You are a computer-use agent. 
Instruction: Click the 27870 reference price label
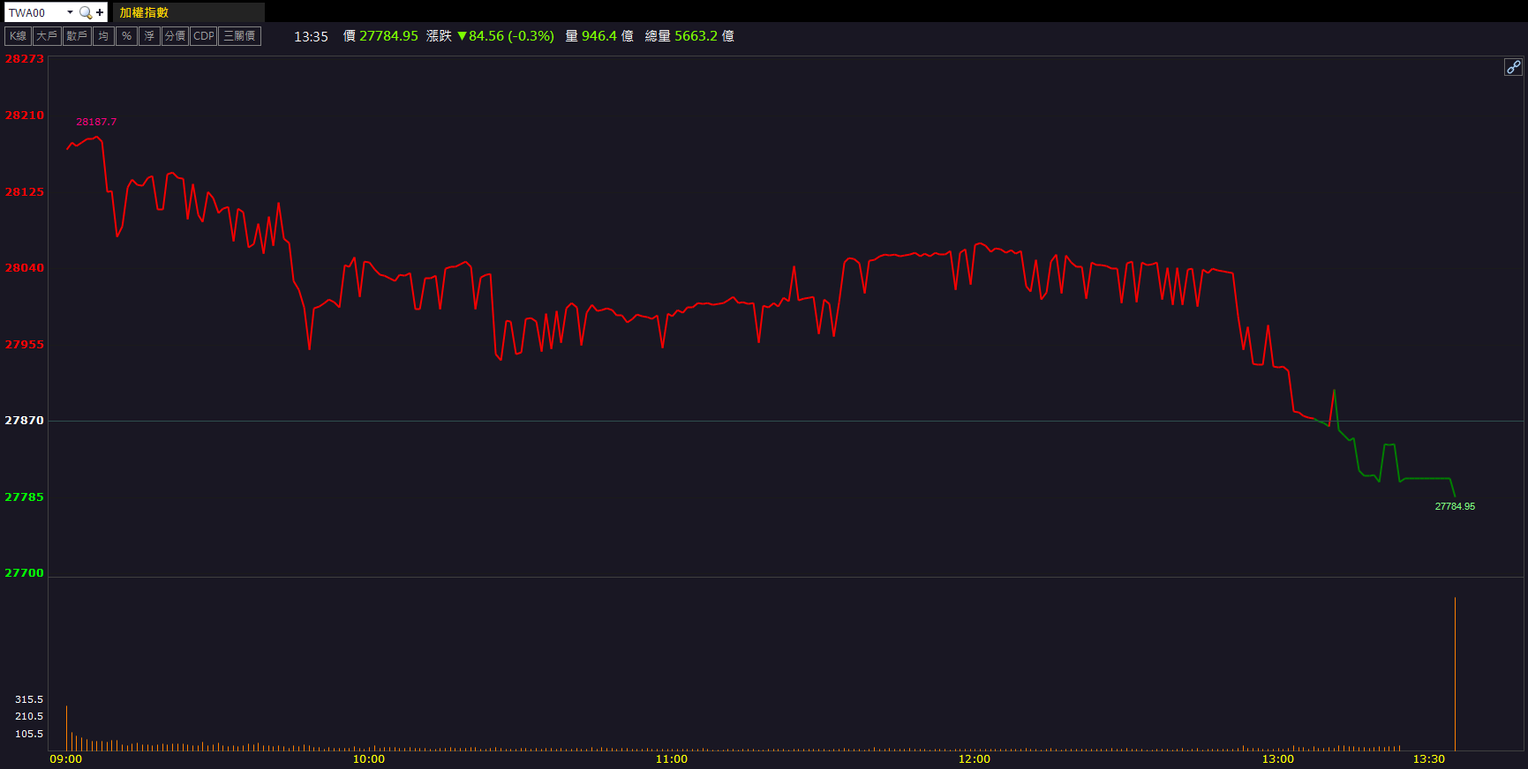point(25,421)
